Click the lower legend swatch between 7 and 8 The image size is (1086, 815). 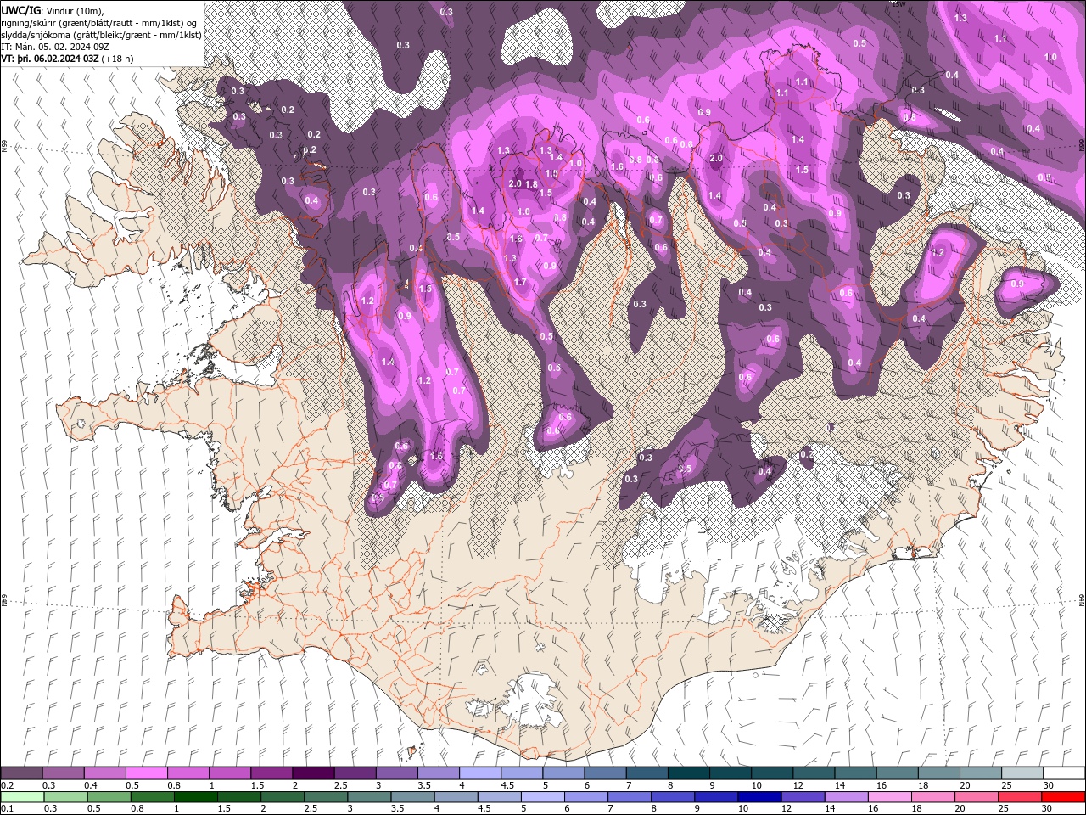(x=630, y=797)
